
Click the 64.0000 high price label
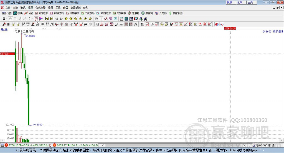pos(30,36)
